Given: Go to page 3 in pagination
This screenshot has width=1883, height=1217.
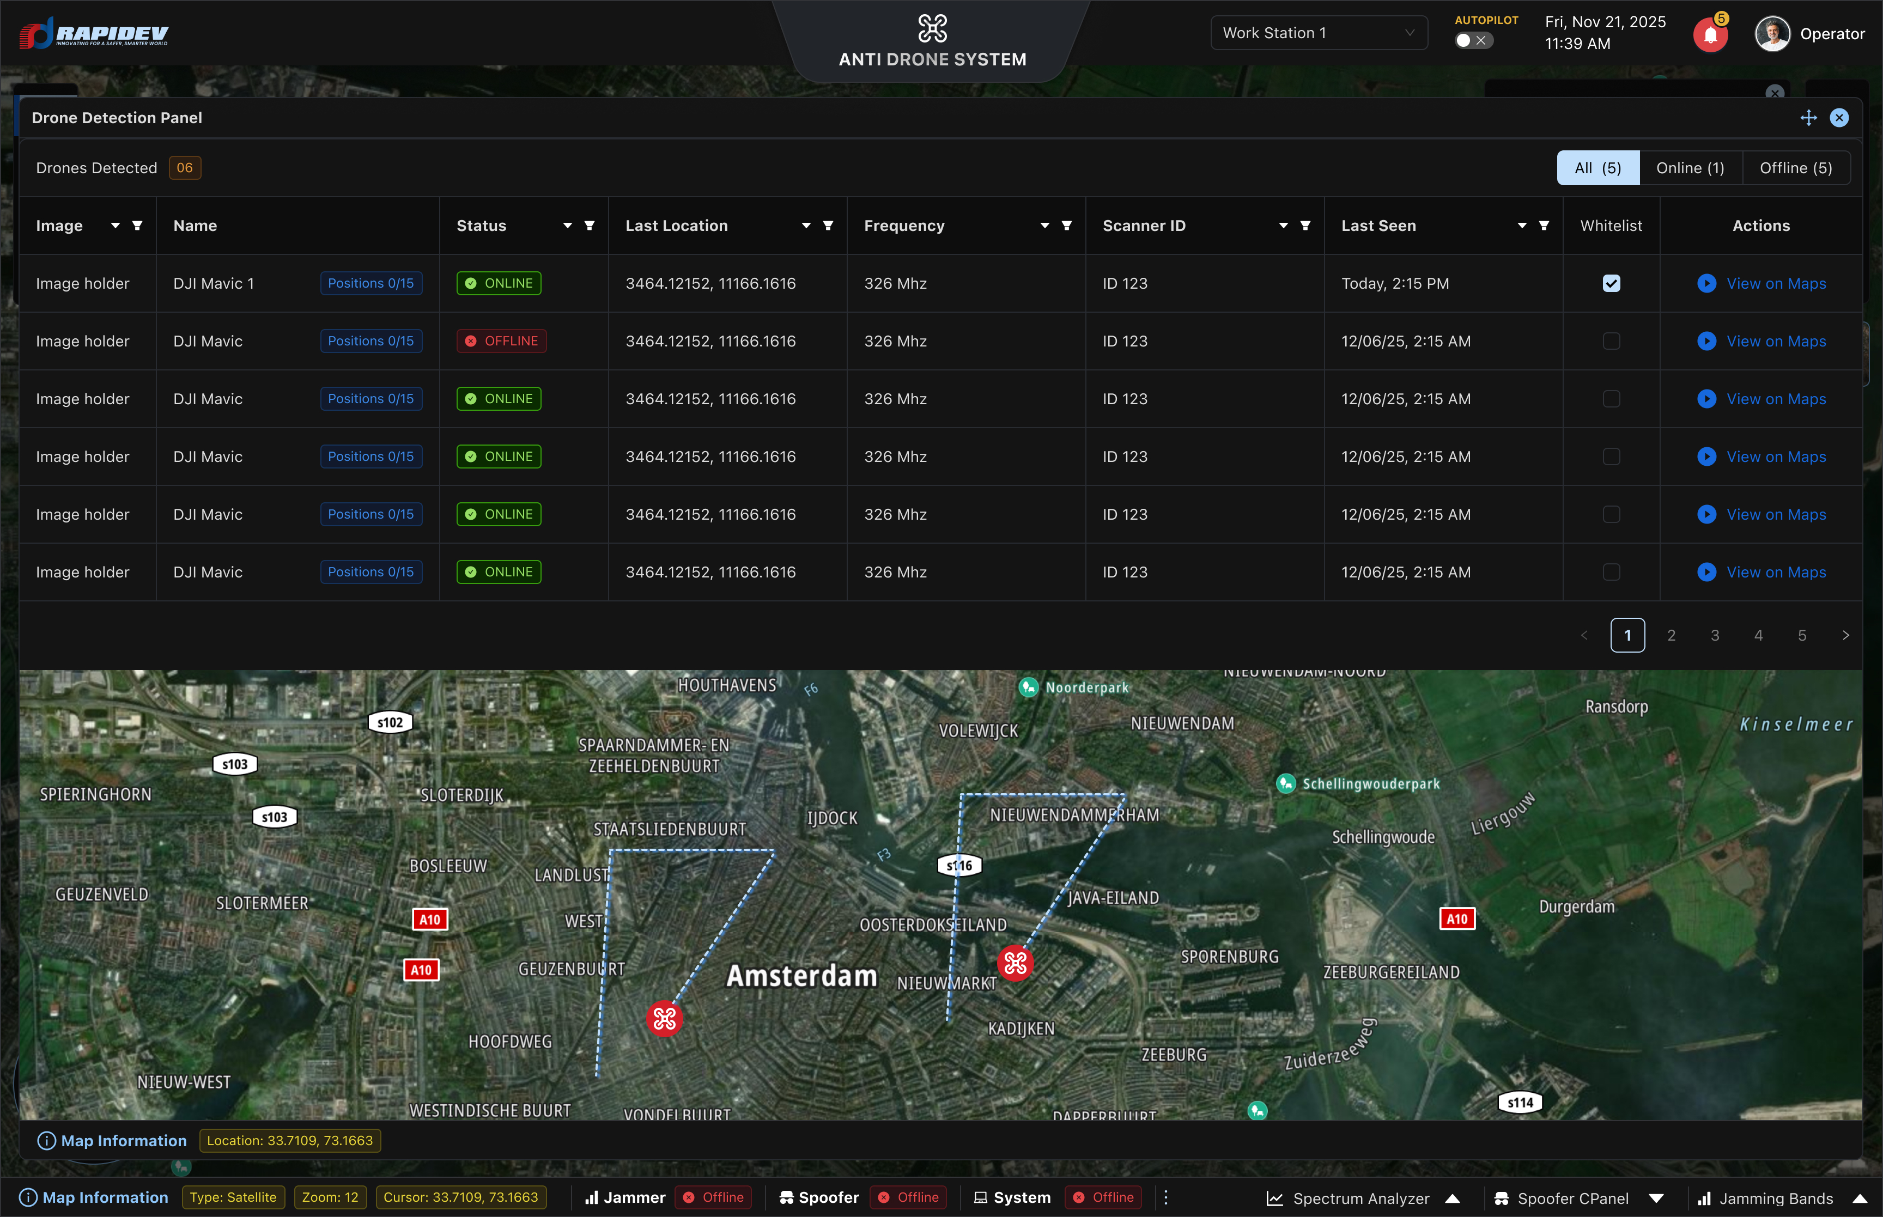Looking at the screenshot, I should [x=1715, y=635].
